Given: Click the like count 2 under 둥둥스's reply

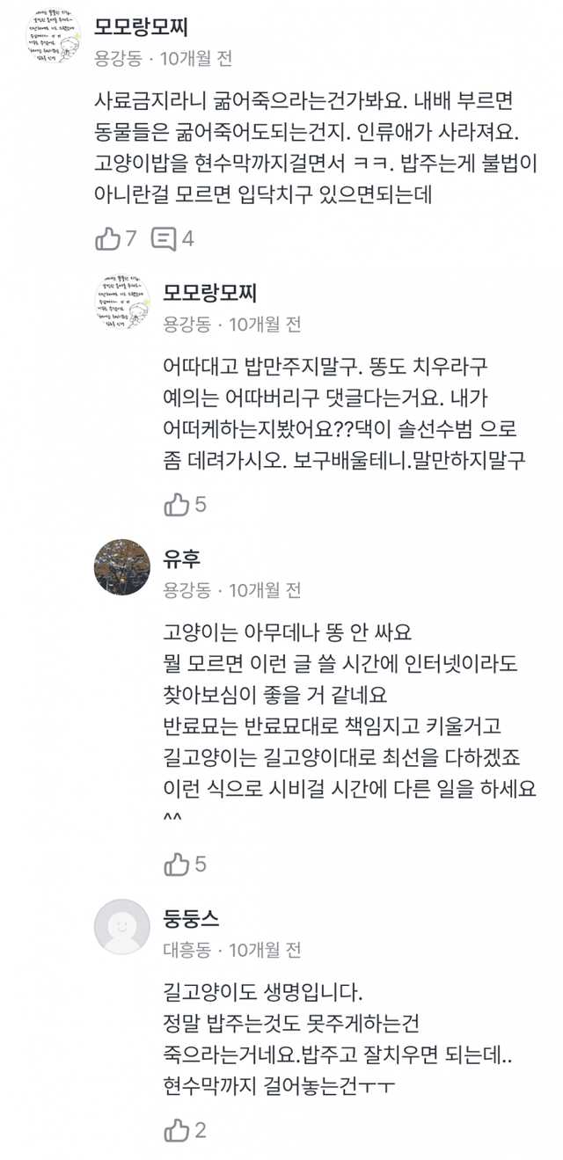Looking at the screenshot, I should click(201, 1130).
